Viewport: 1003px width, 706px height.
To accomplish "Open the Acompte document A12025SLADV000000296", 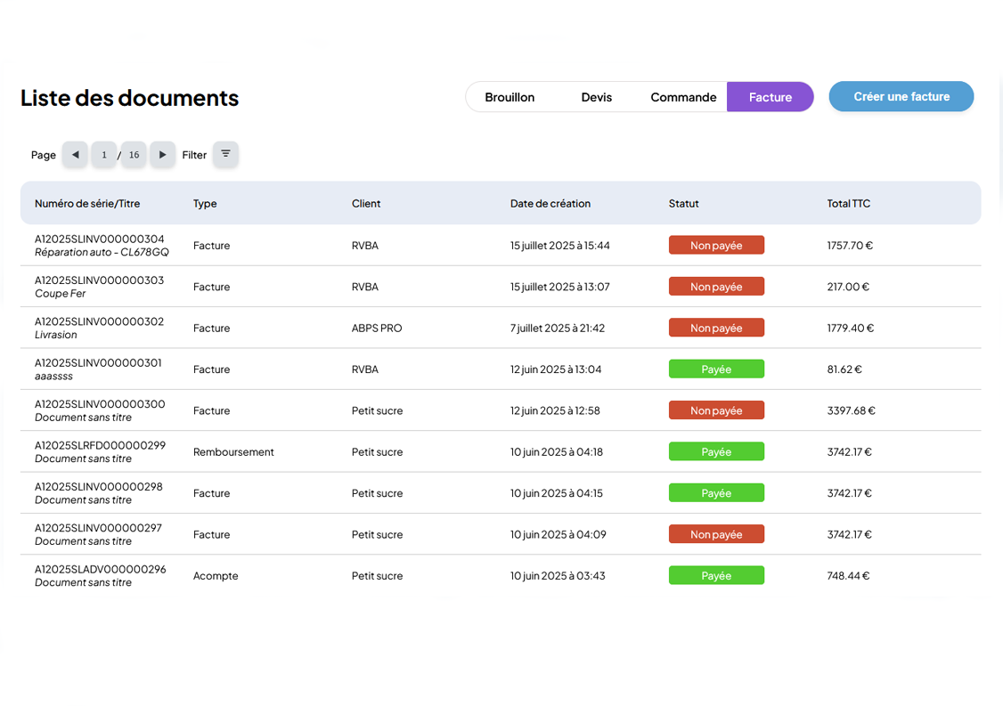I will [100, 569].
